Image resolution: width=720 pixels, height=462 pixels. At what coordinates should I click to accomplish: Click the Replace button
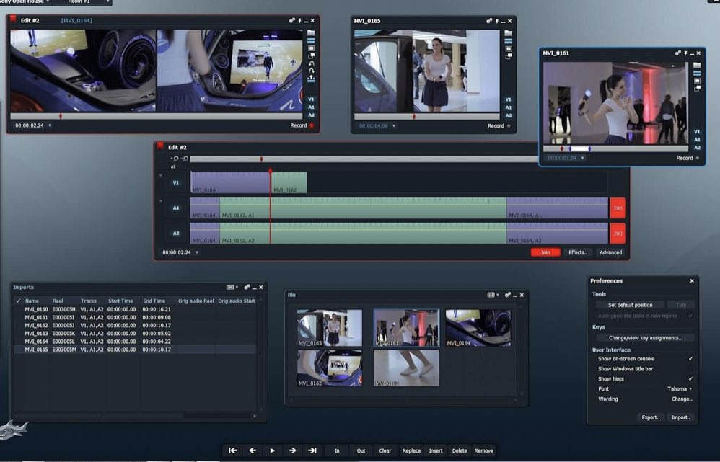click(x=411, y=451)
